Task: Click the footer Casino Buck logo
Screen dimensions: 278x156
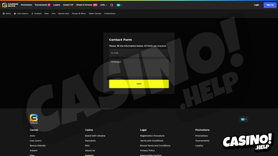Action: [x=34, y=119]
